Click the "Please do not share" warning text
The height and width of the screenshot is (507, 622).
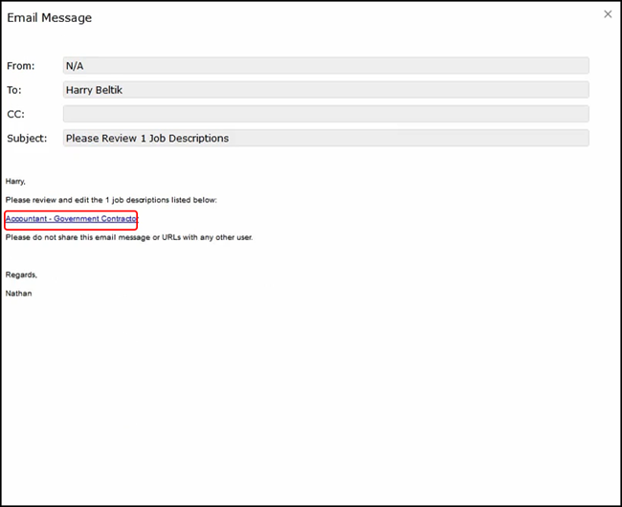[x=128, y=237]
